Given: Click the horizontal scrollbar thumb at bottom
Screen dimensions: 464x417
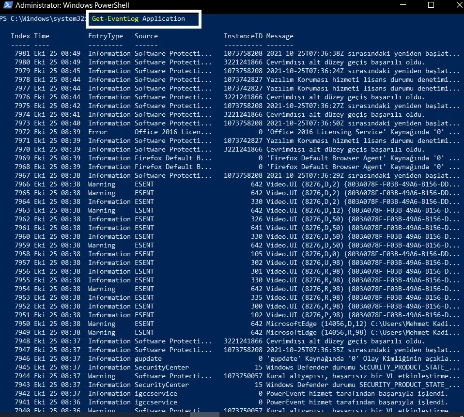Looking at the screenshot, I should [204, 415].
